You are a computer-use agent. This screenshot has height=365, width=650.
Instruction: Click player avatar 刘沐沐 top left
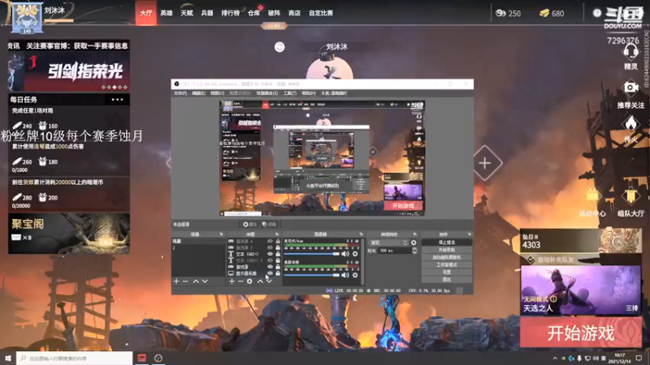[x=27, y=16]
